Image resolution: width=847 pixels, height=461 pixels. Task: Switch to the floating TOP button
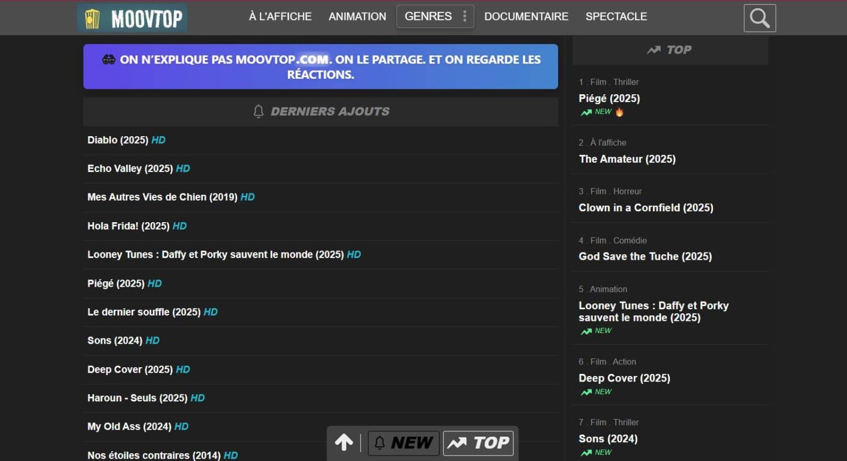click(478, 443)
